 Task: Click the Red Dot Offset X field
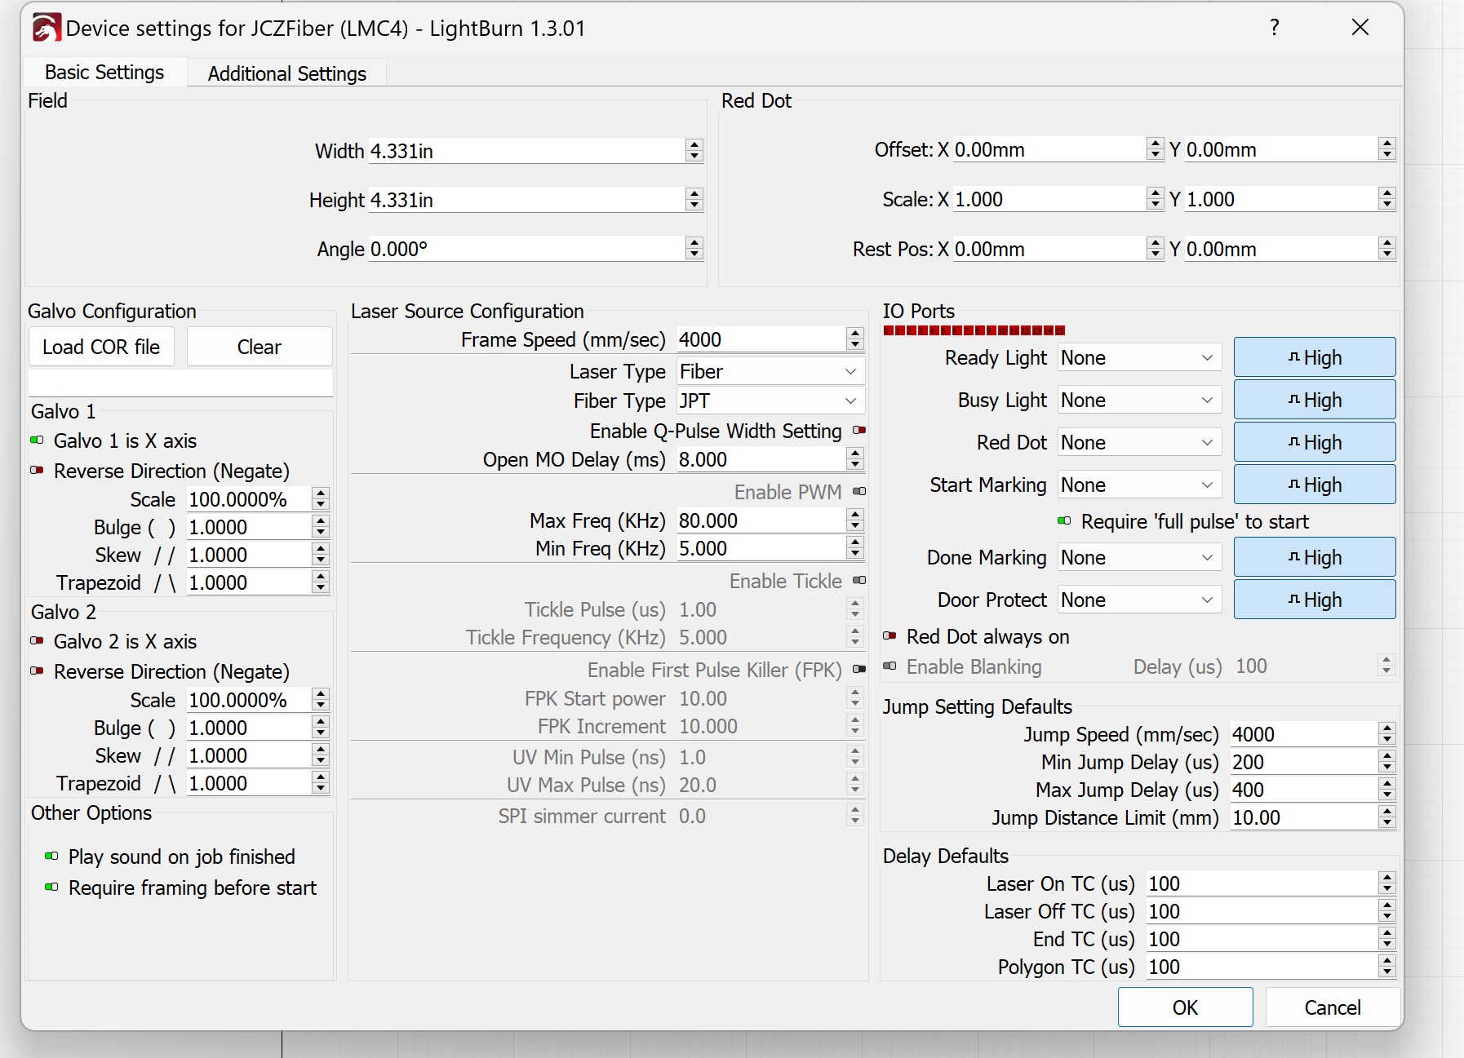click(x=1049, y=149)
